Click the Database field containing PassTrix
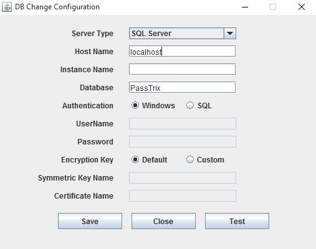Image resolution: width=316 pixels, height=249 pixels. point(182,87)
